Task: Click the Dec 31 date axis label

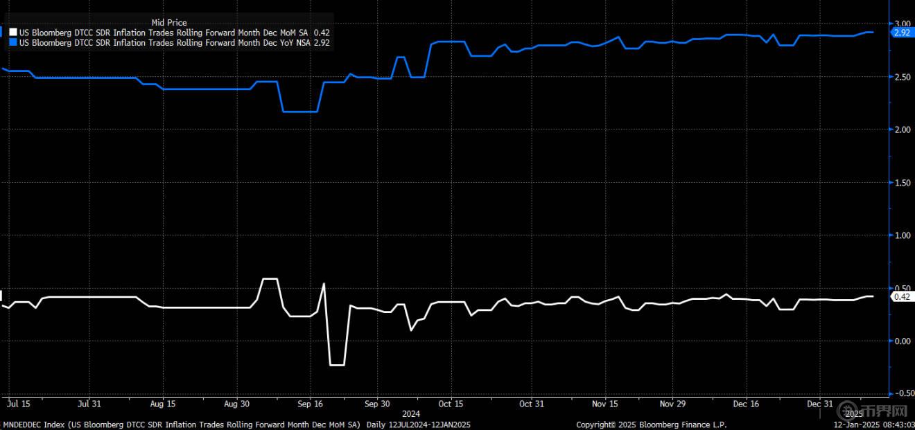Action: [x=820, y=404]
